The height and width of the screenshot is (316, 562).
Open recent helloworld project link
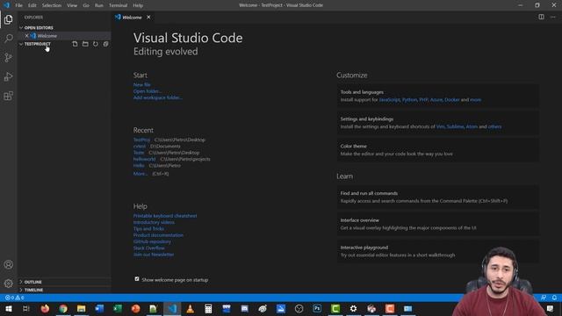(x=144, y=159)
